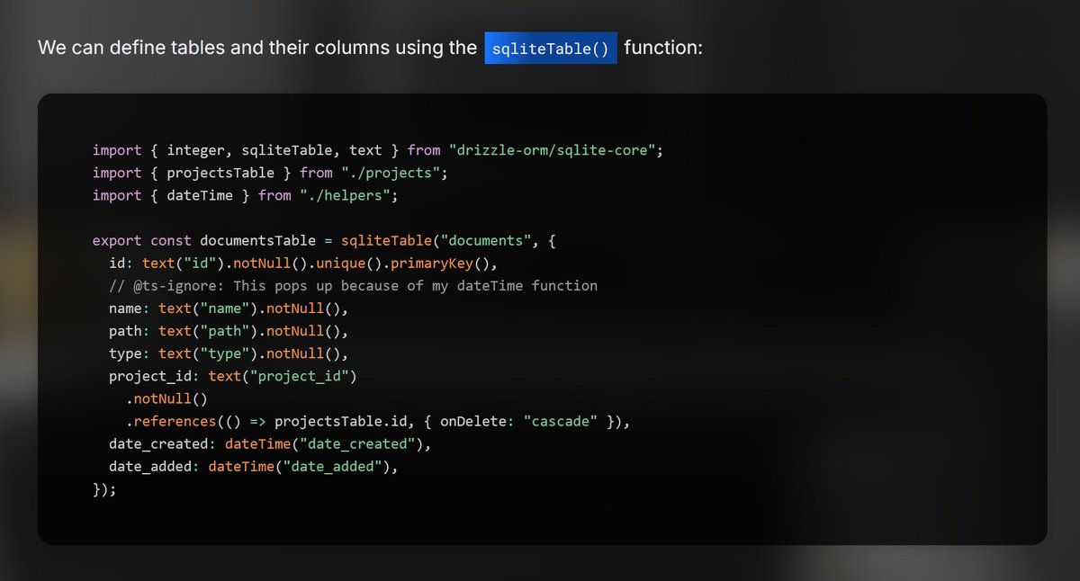Click the export keyword

coord(117,241)
